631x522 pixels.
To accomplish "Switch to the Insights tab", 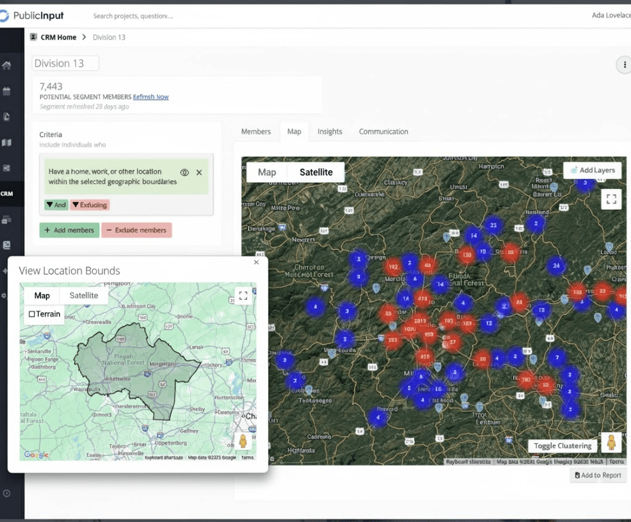I will (x=330, y=131).
